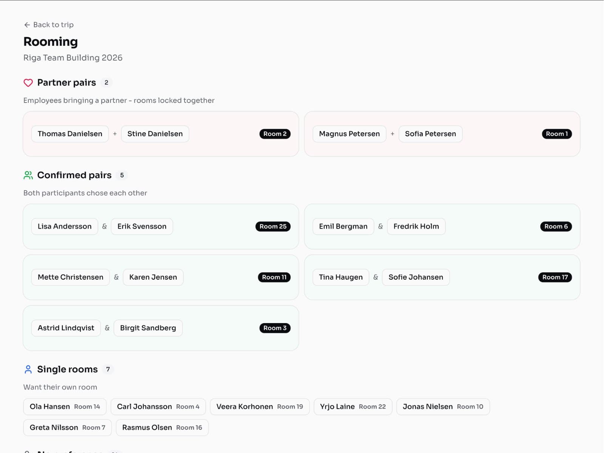Click the back arrow next to Back to trip
This screenshot has height=453, width=604.
(27, 25)
